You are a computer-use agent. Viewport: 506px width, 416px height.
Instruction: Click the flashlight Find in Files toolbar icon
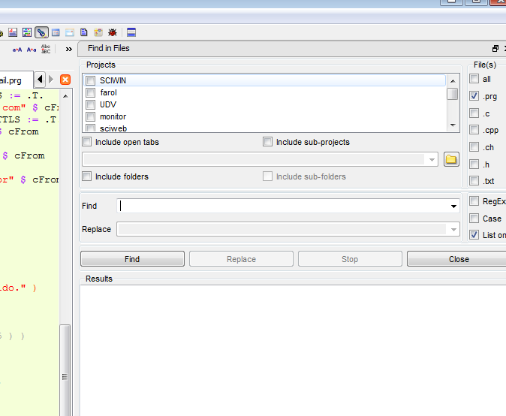41,32
